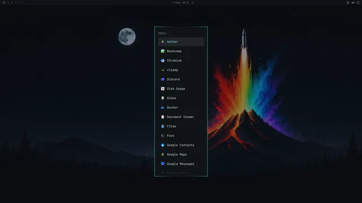
Task: Open Google Messages via its bubble icon
Action: point(162,164)
